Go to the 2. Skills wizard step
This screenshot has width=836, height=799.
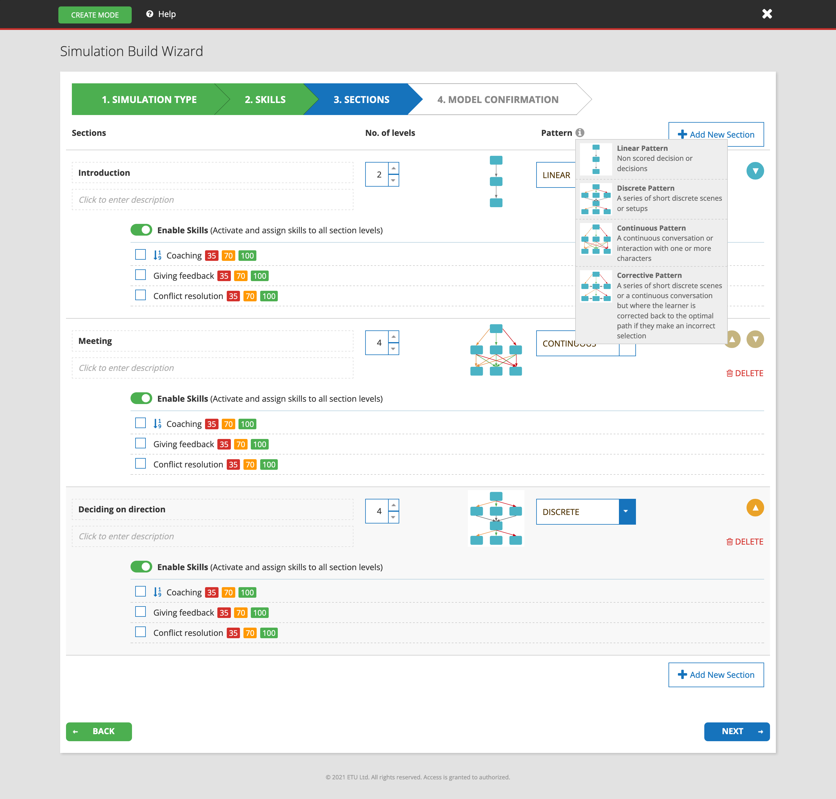point(265,99)
